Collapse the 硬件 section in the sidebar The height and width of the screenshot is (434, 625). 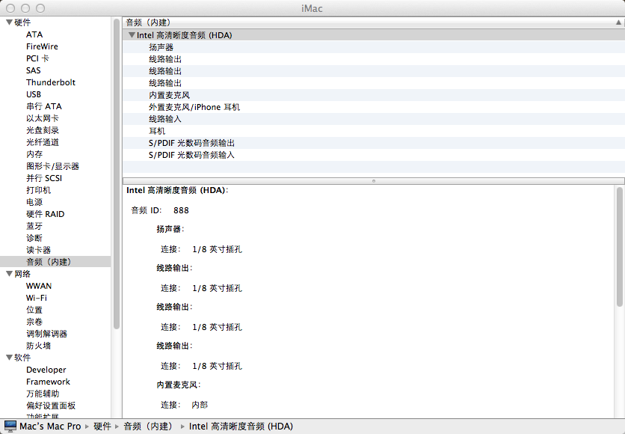[x=8, y=22]
